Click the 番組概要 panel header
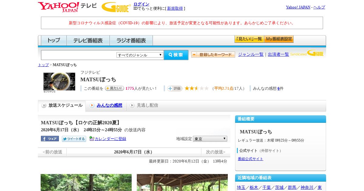Viewport: 364px width, 191px height. pos(281,119)
